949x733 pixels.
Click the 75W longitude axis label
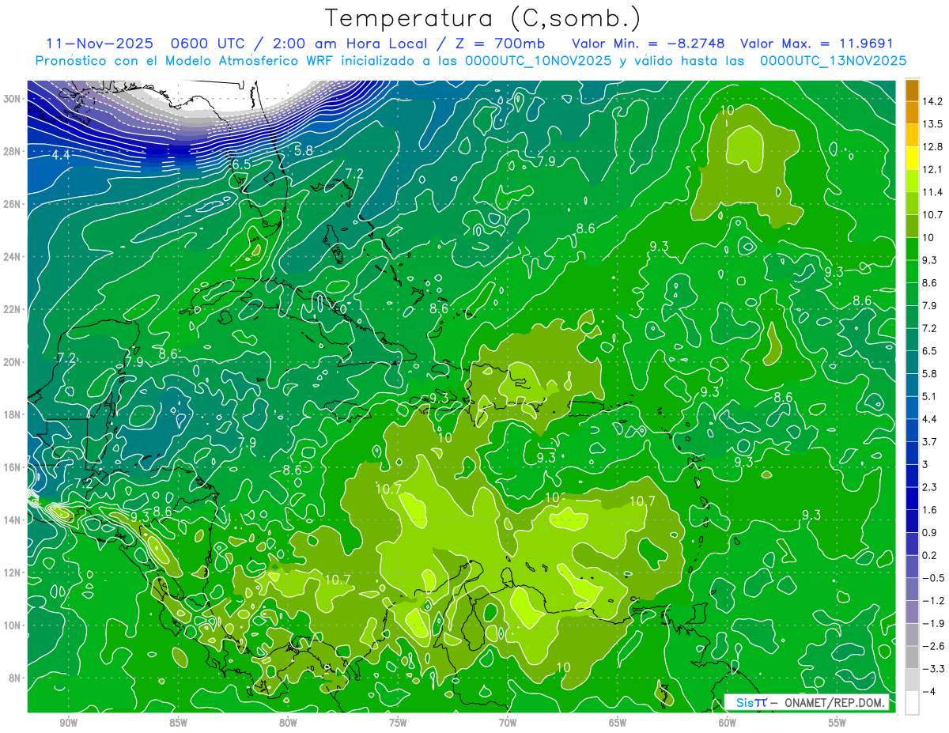398,723
